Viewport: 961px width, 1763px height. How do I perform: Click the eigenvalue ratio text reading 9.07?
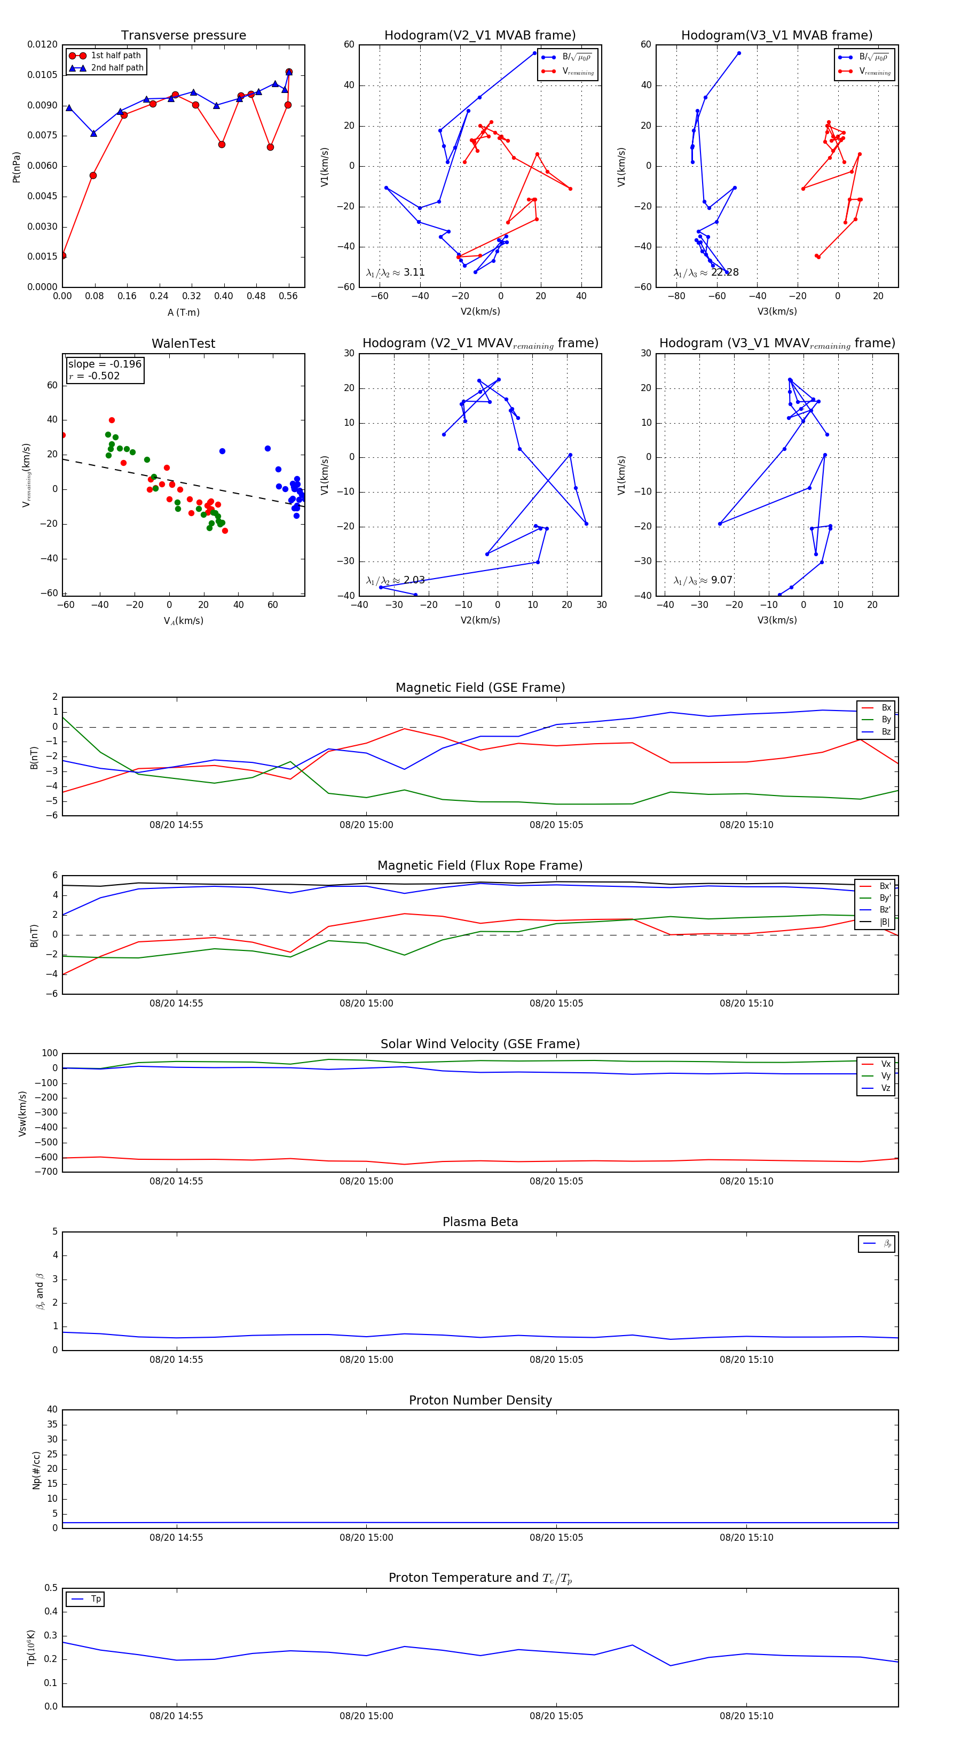coord(703,580)
